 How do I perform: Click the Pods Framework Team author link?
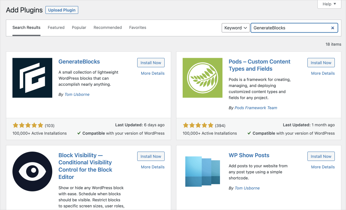coord(256,108)
